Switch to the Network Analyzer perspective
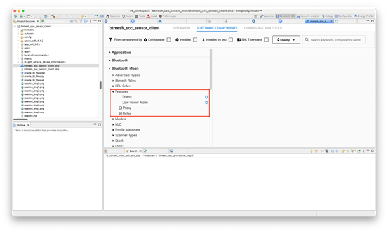This screenshot has width=388, height=232. (x=308, y=16)
